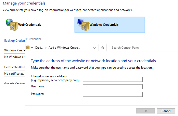
Task: Select the Windows Credentials tab label
Action: [104, 25]
